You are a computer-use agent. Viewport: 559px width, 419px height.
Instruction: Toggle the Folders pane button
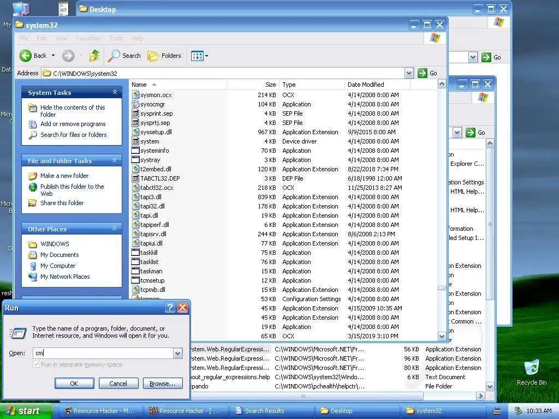coord(164,56)
